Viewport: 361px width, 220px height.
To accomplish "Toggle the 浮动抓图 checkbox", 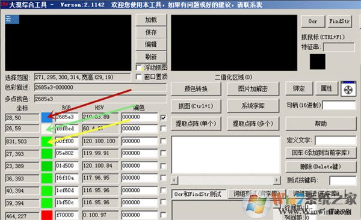I will [138, 68].
